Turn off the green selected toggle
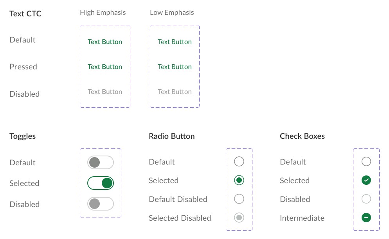 click(101, 183)
